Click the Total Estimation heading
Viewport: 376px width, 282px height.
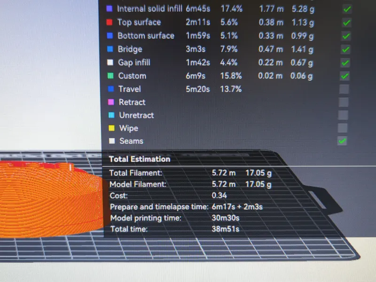(140, 159)
